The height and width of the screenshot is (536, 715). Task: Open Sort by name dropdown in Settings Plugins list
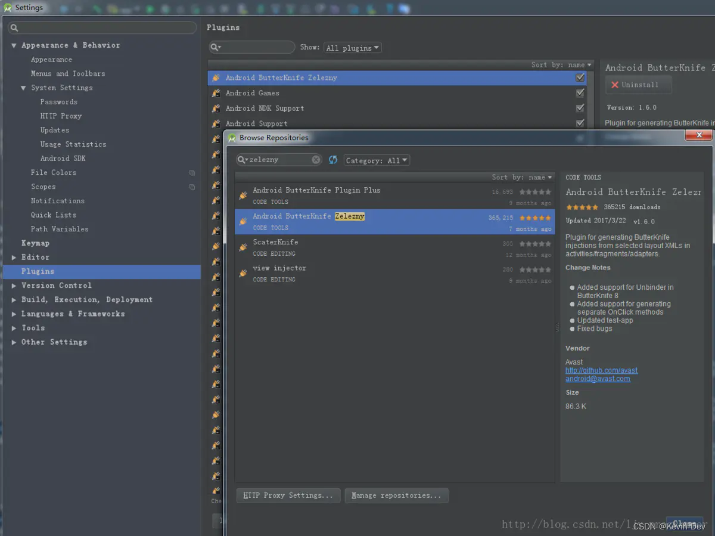tap(562, 64)
